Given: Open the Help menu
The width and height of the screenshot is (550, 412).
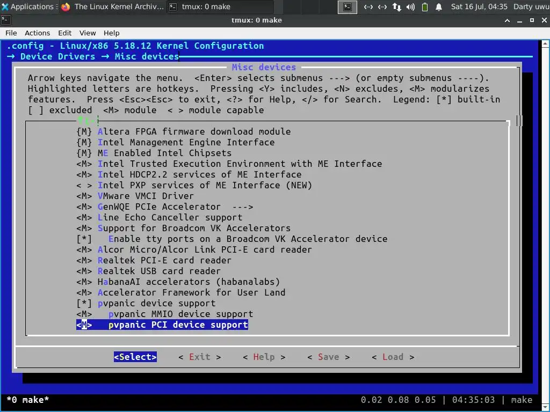Looking at the screenshot, I should click(112, 33).
